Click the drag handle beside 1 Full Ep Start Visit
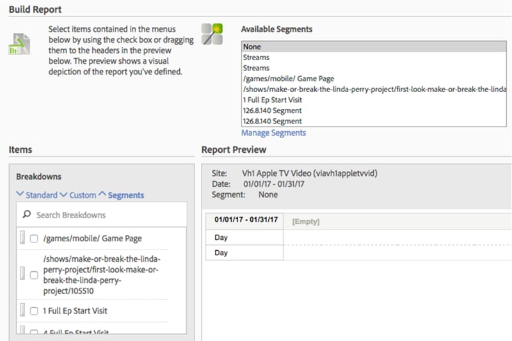The width and height of the screenshot is (512, 341). tap(22, 310)
